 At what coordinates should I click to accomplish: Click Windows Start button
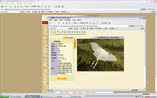point(5,97)
